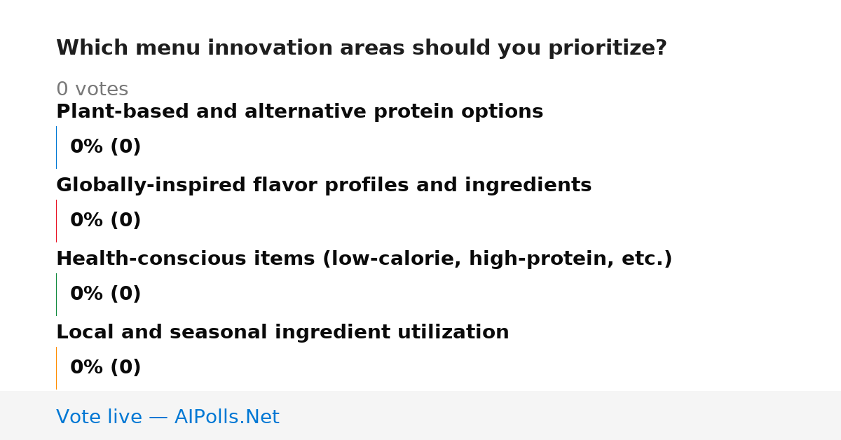Open the 'Vote live — AIPolls.Net' link
Screen dimensions: 841x440
(167, 418)
